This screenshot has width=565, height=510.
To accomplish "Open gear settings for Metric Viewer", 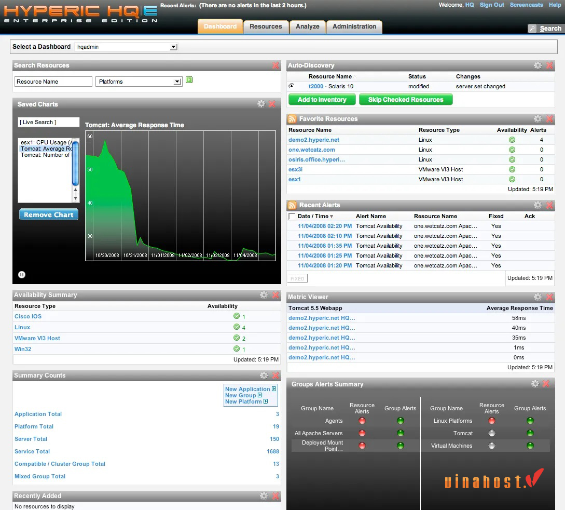I will [x=538, y=297].
